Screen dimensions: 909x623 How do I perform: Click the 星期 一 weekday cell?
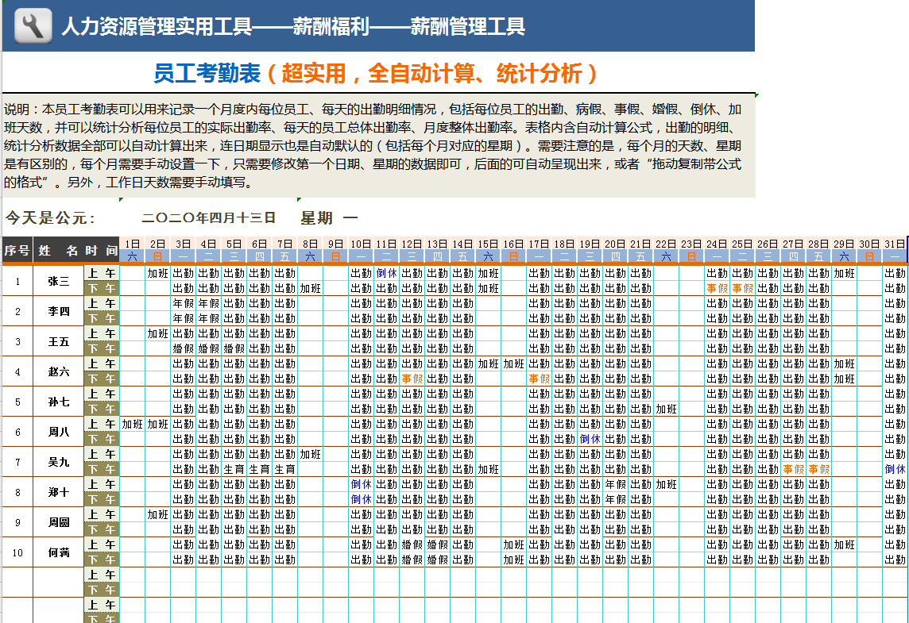pos(329,218)
